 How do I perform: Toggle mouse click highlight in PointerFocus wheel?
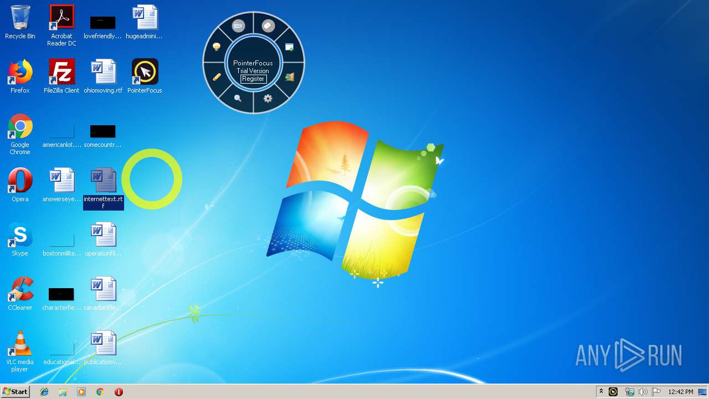click(268, 25)
